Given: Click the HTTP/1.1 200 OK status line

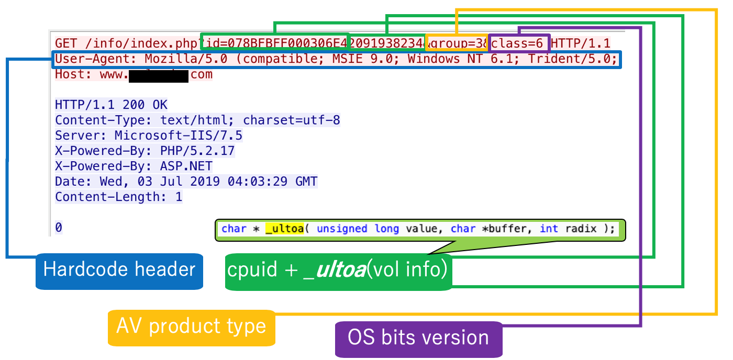Looking at the screenshot, I should (x=111, y=105).
